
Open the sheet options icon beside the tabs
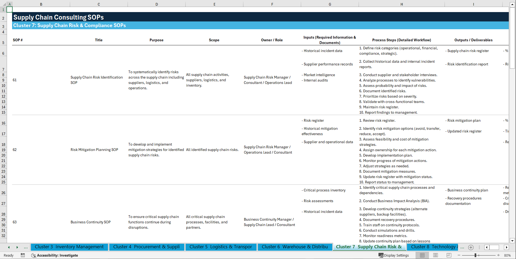point(479,247)
